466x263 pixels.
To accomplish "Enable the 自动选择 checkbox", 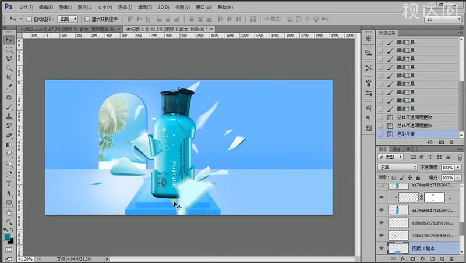I will click(x=29, y=19).
